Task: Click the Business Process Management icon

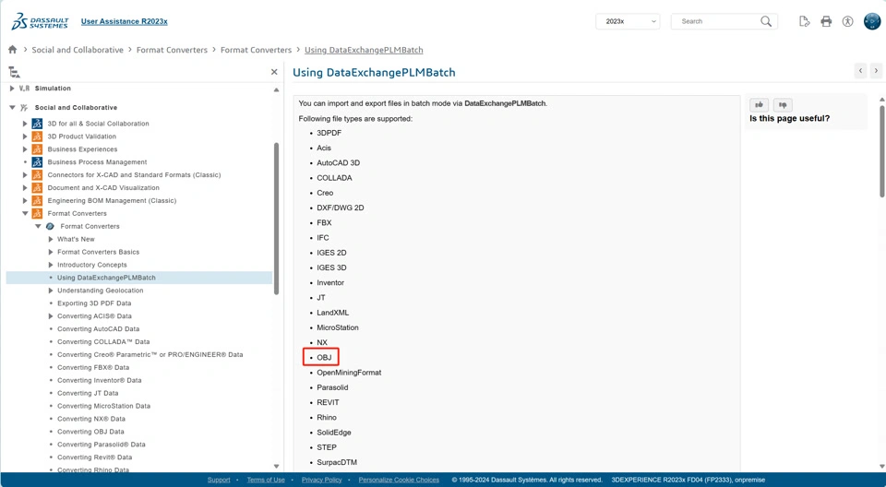Action: [x=37, y=162]
